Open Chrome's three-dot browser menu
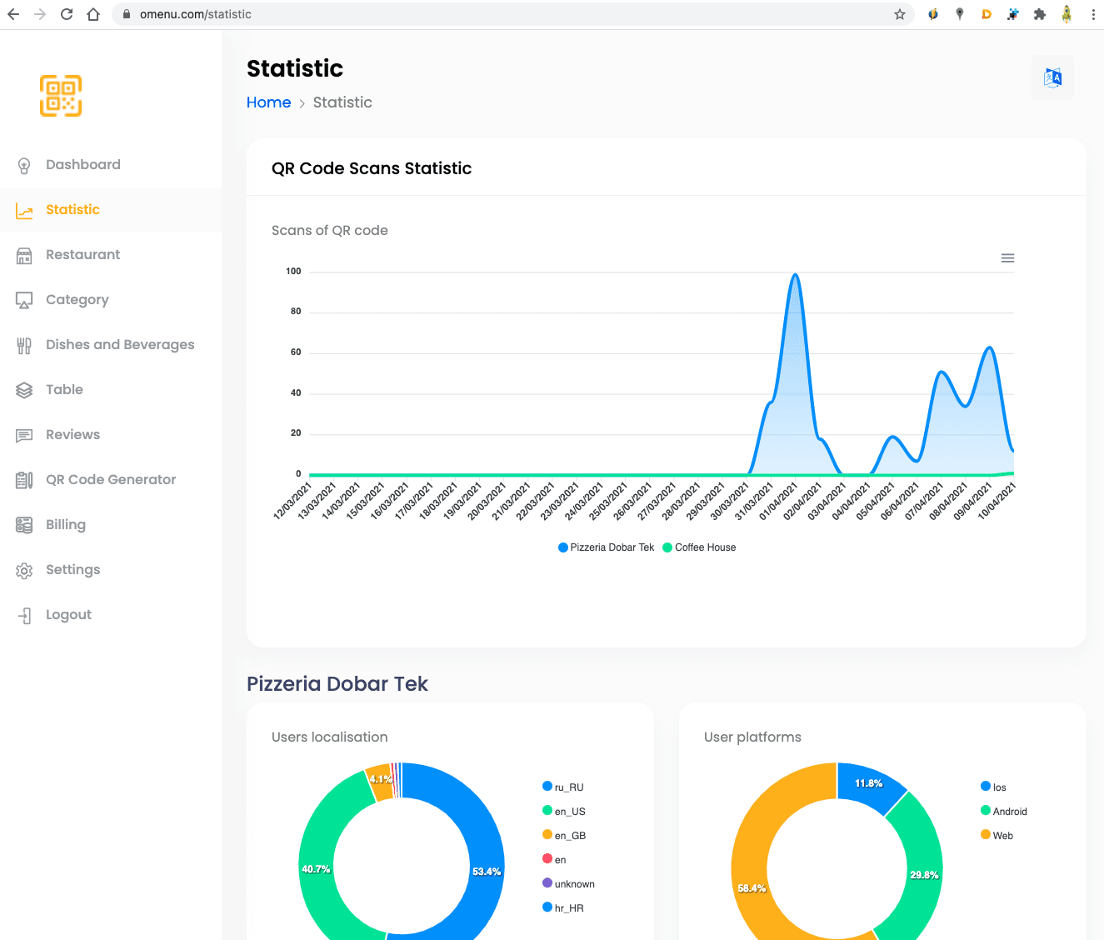 [x=1092, y=14]
